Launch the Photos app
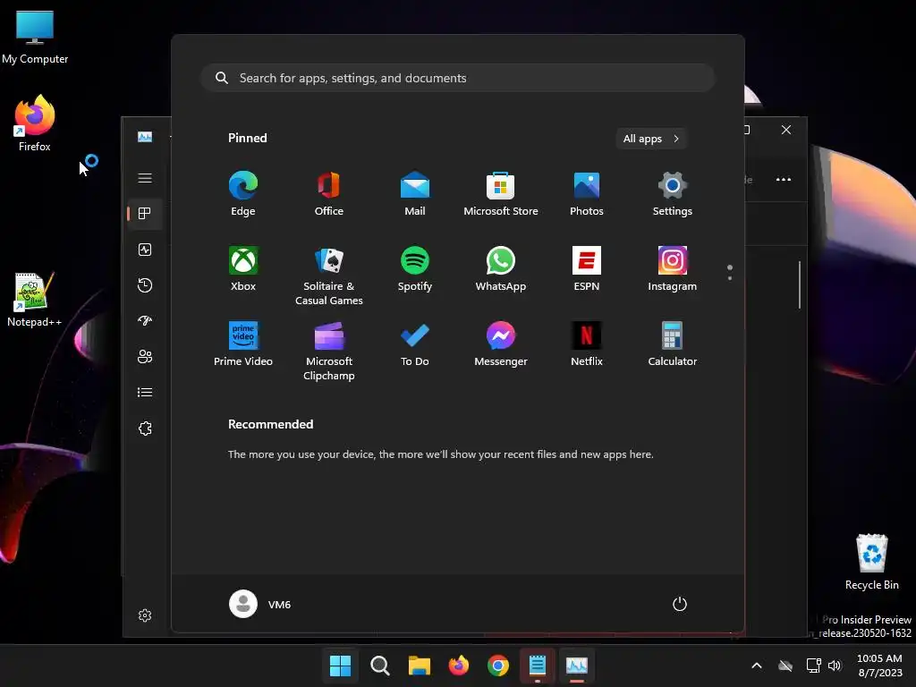The width and height of the screenshot is (916, 687). click(x=587, y=194)
